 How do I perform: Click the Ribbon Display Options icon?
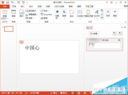click(x=111, y=3)
